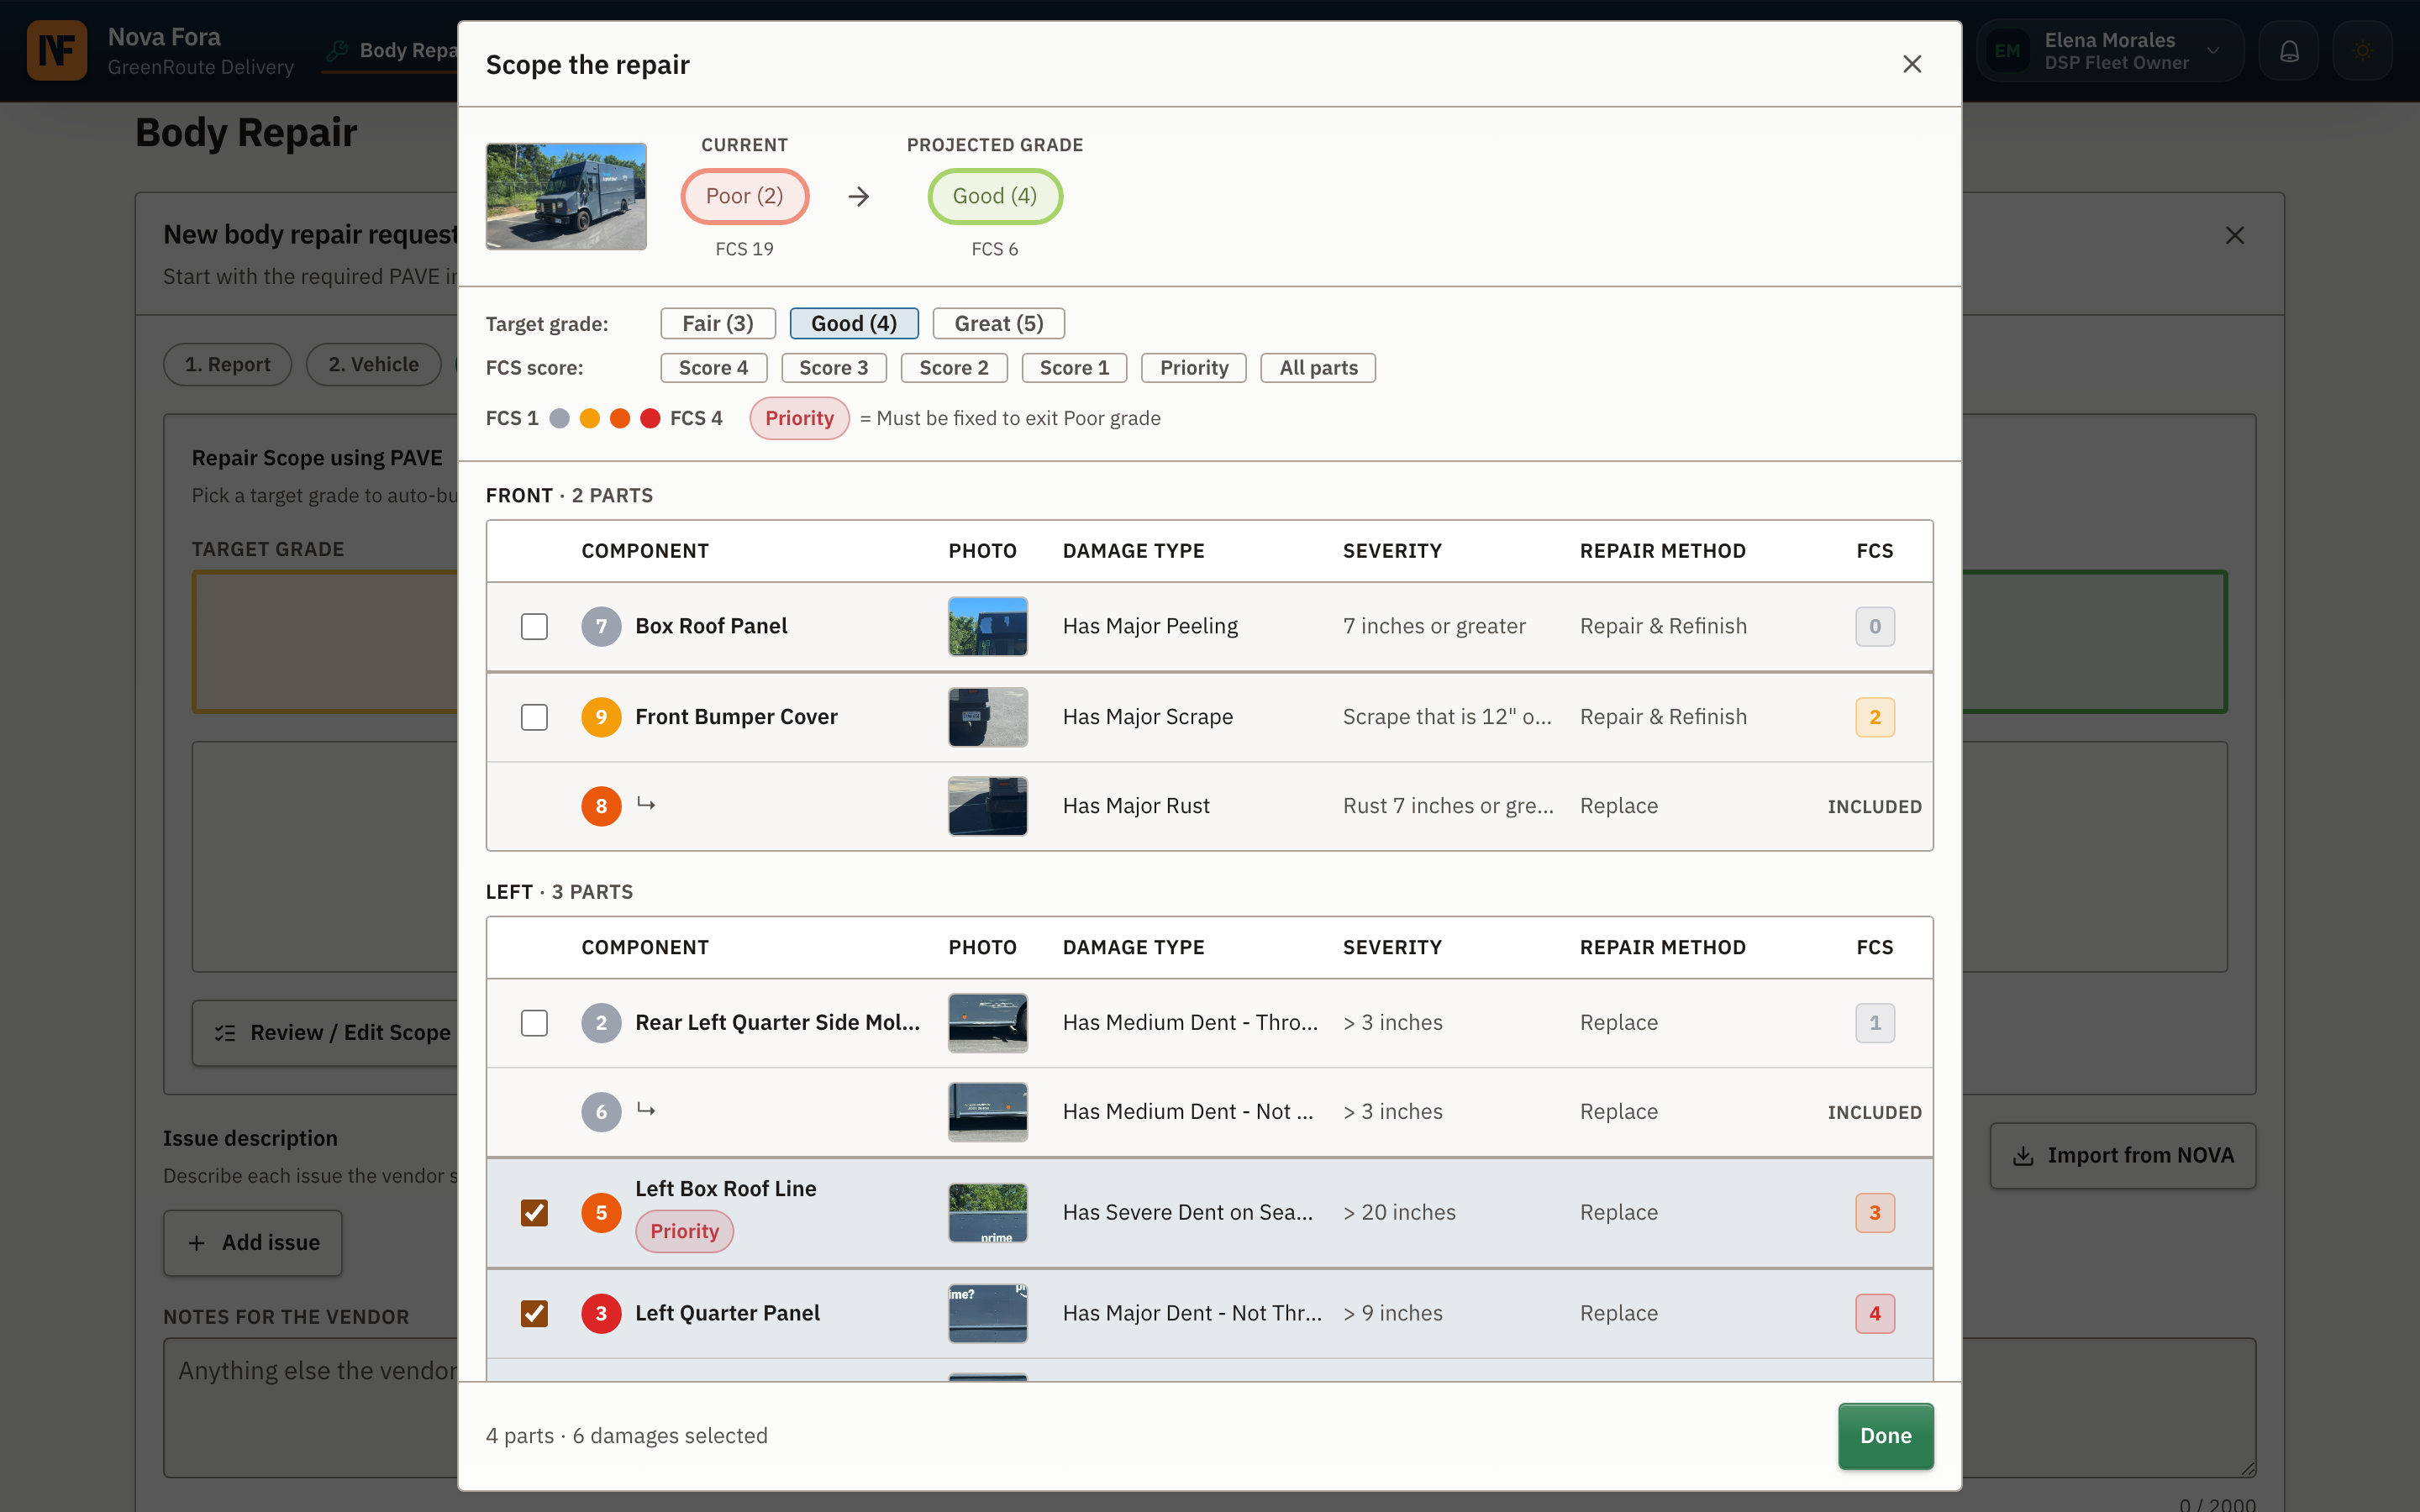Click the badge 2 for Rear Left Quarter Side Molding
The image size is (2420, 1512).
coord(601,1023)
